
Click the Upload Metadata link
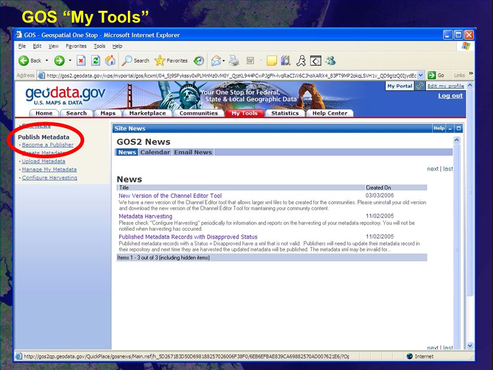[43, 161]
